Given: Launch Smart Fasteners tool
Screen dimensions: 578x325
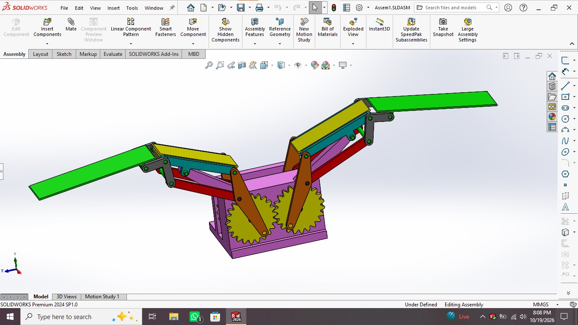Looking at the screenshot, I should 165,28.
